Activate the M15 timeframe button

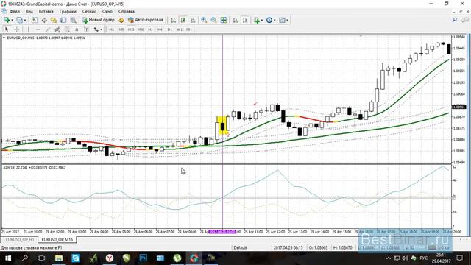pyautogui.click(x=131, y=29)
